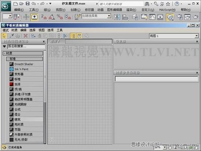
Task: Open the 修改器 menu
Action: point(89,10)
